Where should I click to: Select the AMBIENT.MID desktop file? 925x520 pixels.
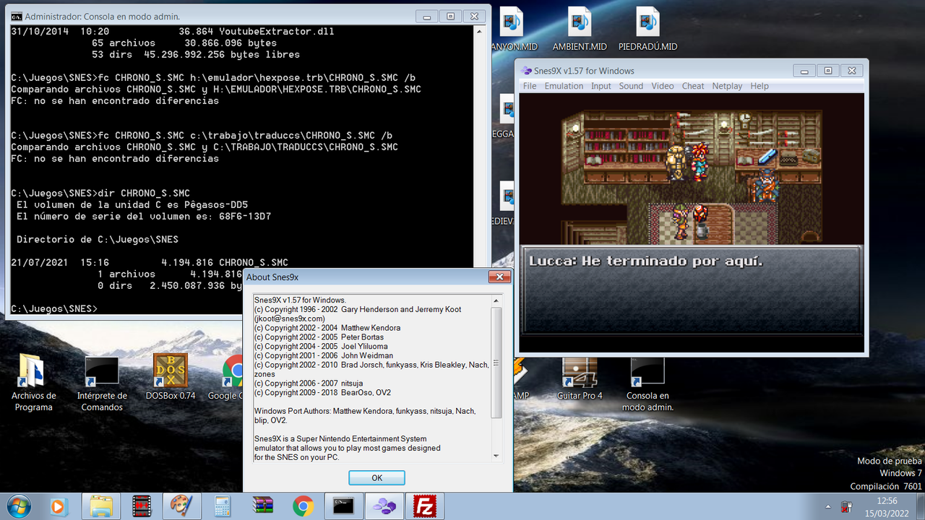pos(580,29)
